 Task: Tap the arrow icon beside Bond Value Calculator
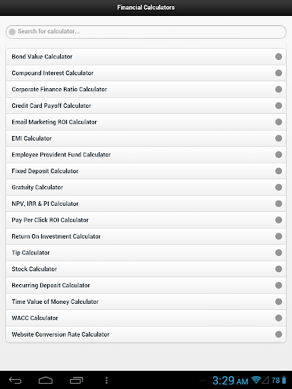click(x=278, y=56)
